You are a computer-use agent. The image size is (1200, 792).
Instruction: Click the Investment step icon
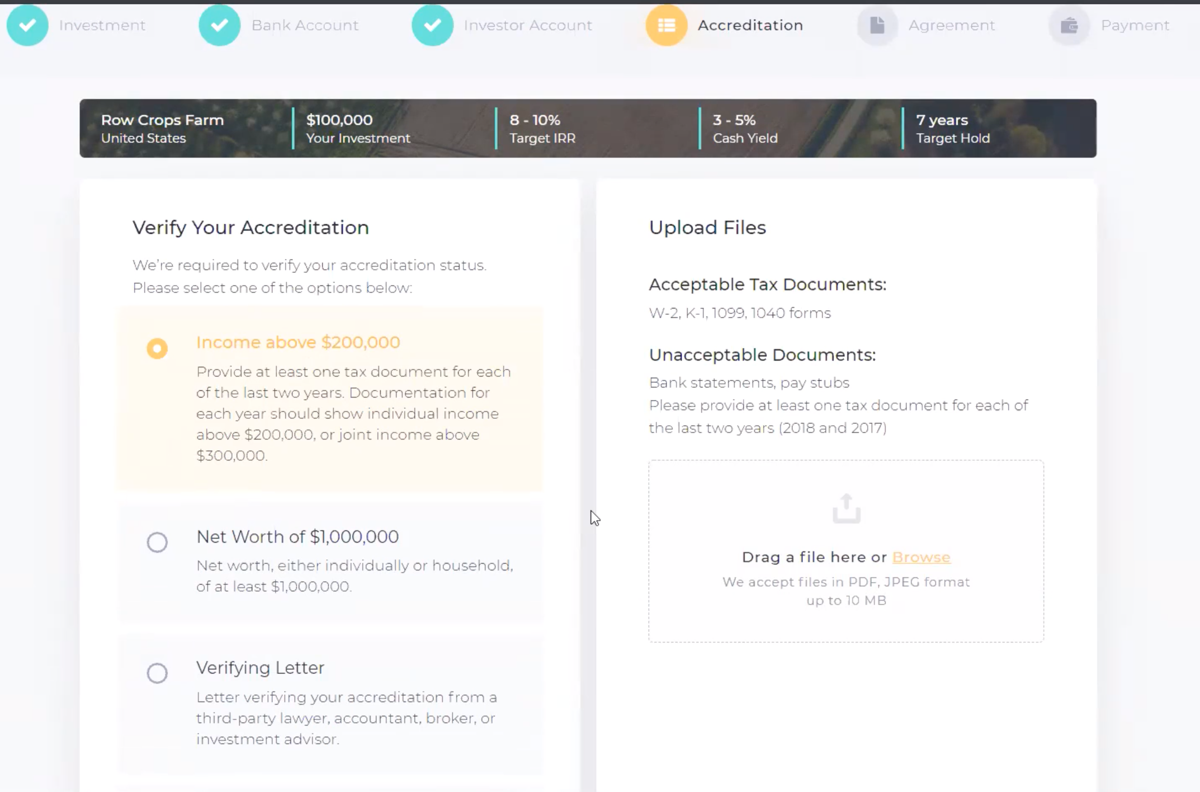click(x=26, y=25)
